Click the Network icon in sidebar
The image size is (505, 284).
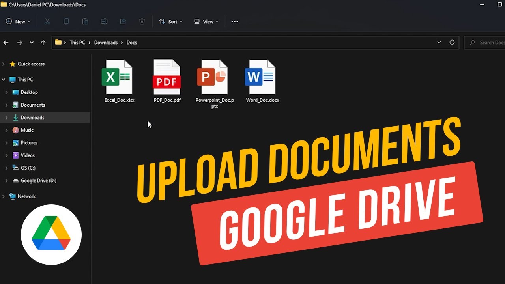tap(13, 196)
